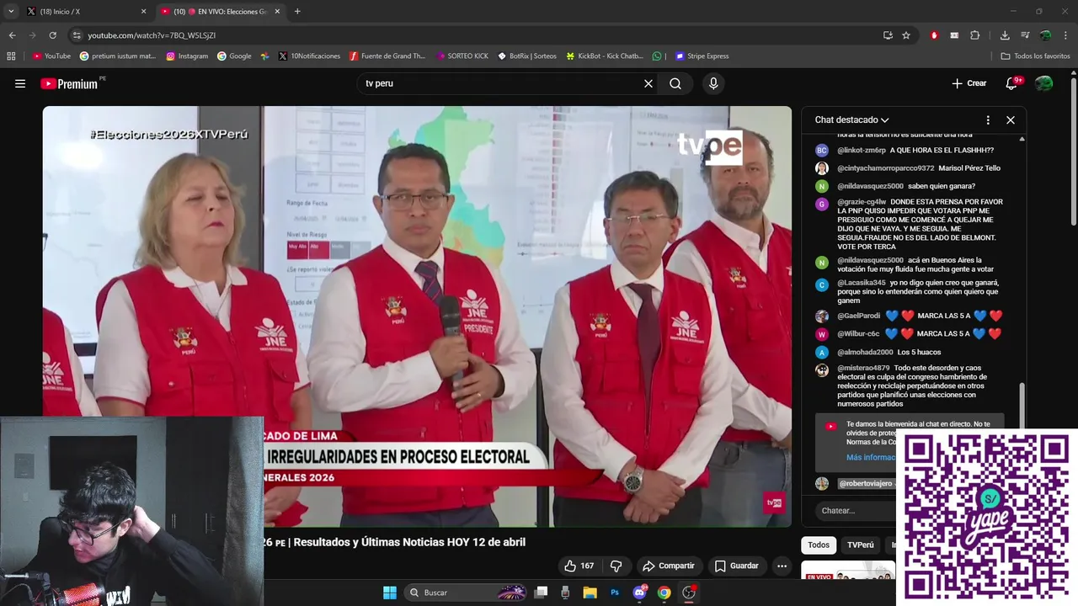Click the live video player
Image resolution: width=1078 pixels, height=606 pixels.
(x=417, y=316)
